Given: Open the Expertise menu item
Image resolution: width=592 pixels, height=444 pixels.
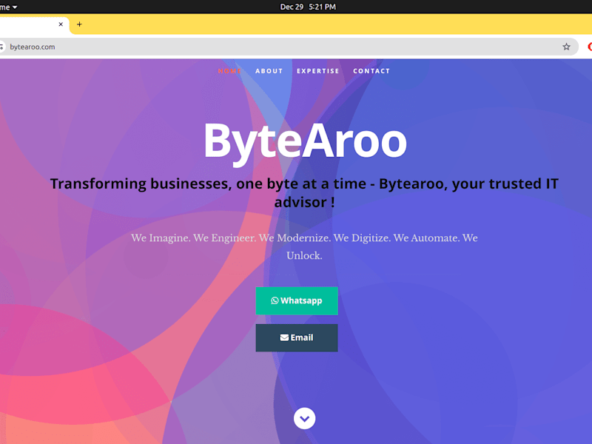Looking at the screenshot, I should tap(318, 71).
